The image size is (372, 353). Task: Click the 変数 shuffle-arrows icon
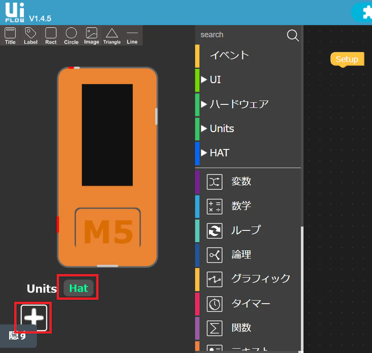click(x=215, y=182)
